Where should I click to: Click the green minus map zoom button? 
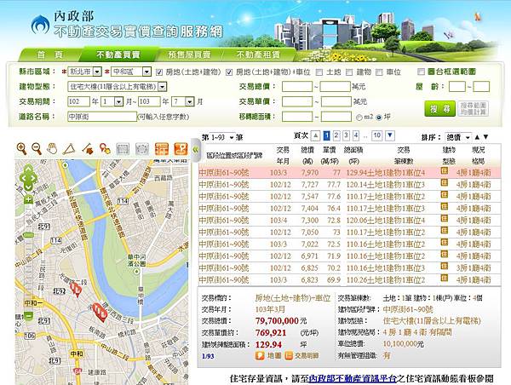[28, 315]
